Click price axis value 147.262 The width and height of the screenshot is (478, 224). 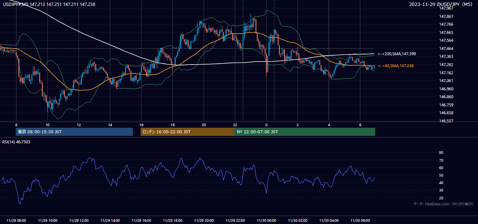coord(447,65)
